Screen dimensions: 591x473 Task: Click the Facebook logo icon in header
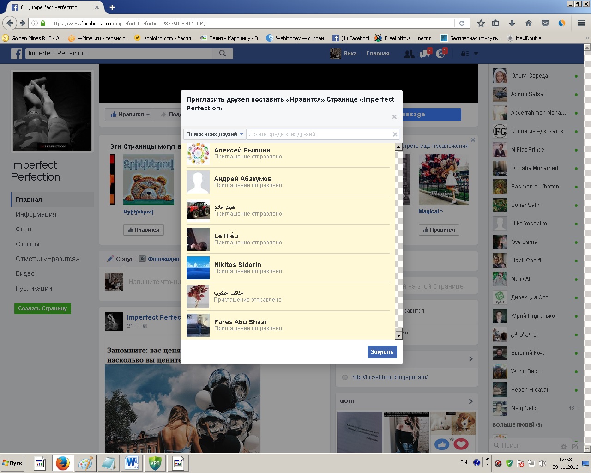(17, 54)
